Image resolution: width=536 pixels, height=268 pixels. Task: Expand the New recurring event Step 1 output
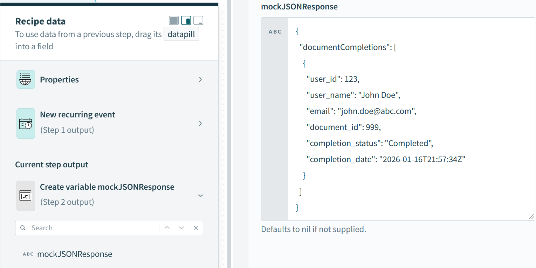[x=200, y=123]
